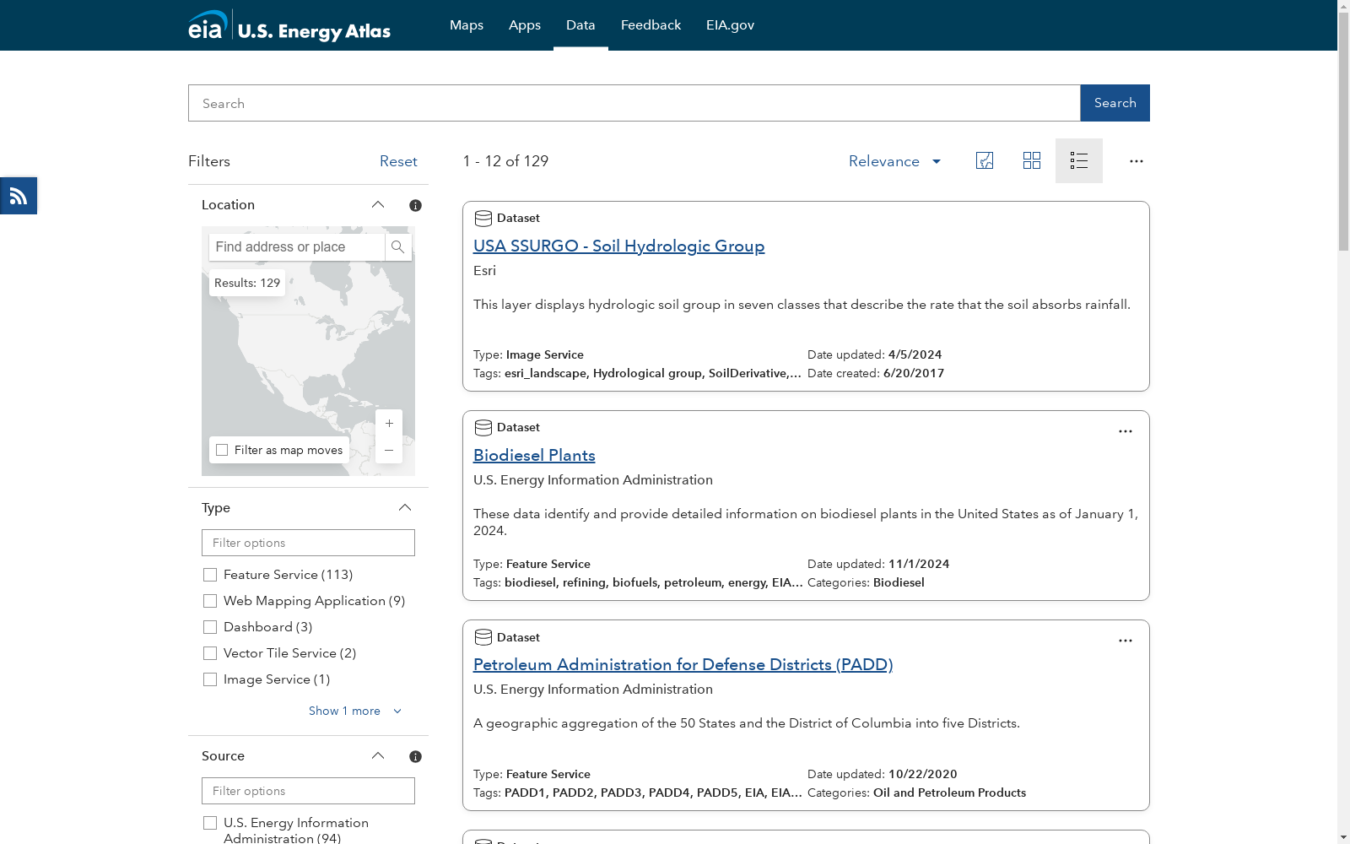Open Petroleum Administration for Defense Districts link
This screenshot has height=844, width=1350.
683,664
